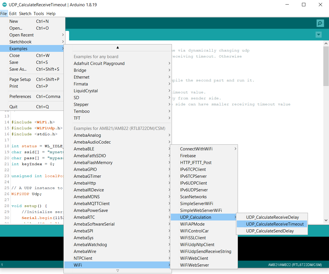Screen dimensions: 329x274
Task: Expand SD examples submenu
Action: click(118, 98)
